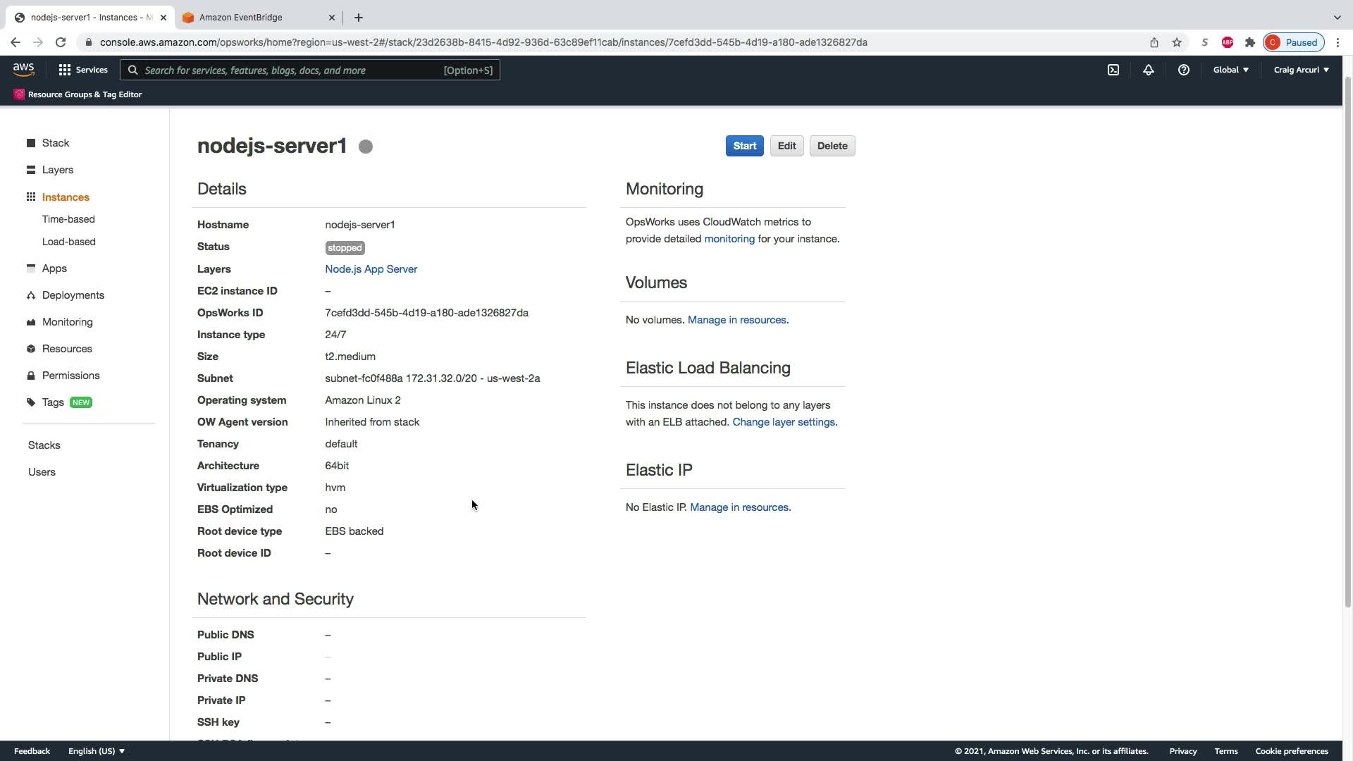
Task: Click Resource Groups & Tag Editor icon
Action: [x=19, y=94]
